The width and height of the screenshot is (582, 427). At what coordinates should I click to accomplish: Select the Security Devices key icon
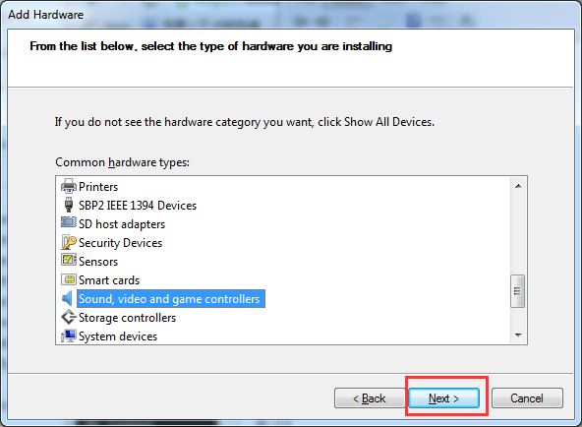coord(69,242)
